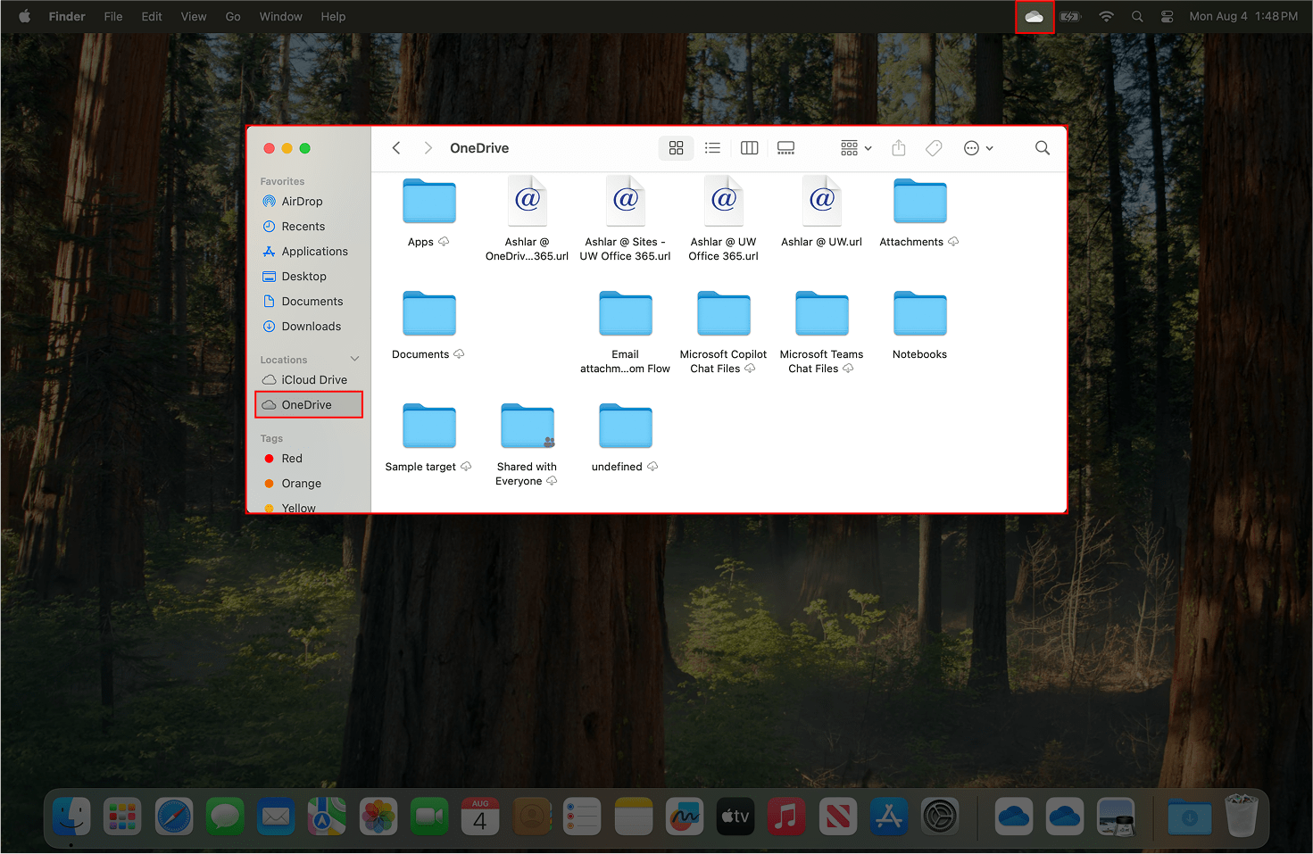Click the OneDrive cloud icon in the menu bar
Viewport: 1313px width, 854px height.
1035,16
